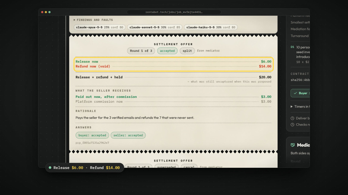Click the 'Refund now (void)' $14.00 line
Viewport: 348px width, 195px height.
tap(173, 66)
